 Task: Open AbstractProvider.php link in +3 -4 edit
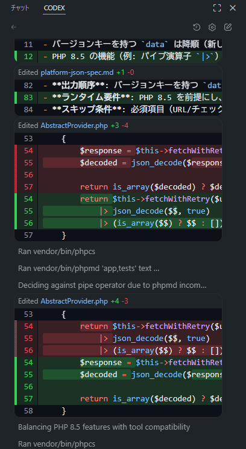point(74,126)
